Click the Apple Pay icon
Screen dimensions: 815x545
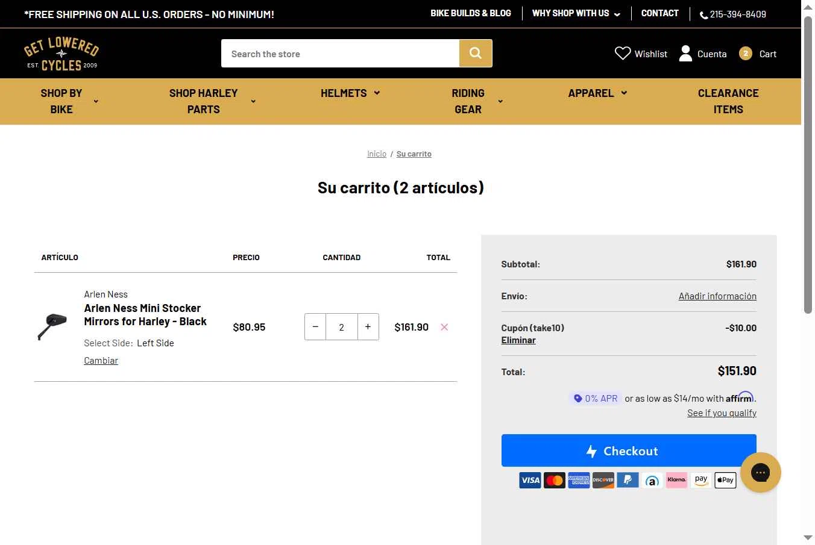click(725, 480)
